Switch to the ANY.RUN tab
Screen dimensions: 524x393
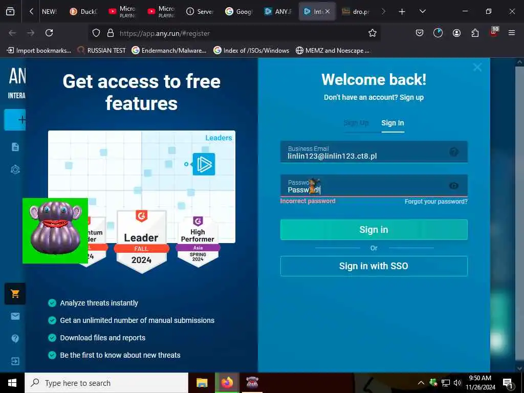pos(278,11)
